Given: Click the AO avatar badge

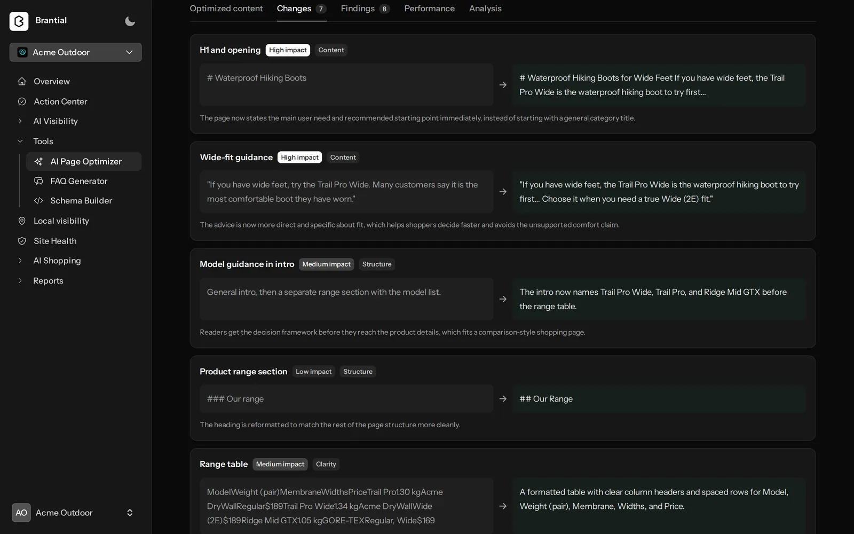Looking at the screenshot, I should click(x=21, y=513).
